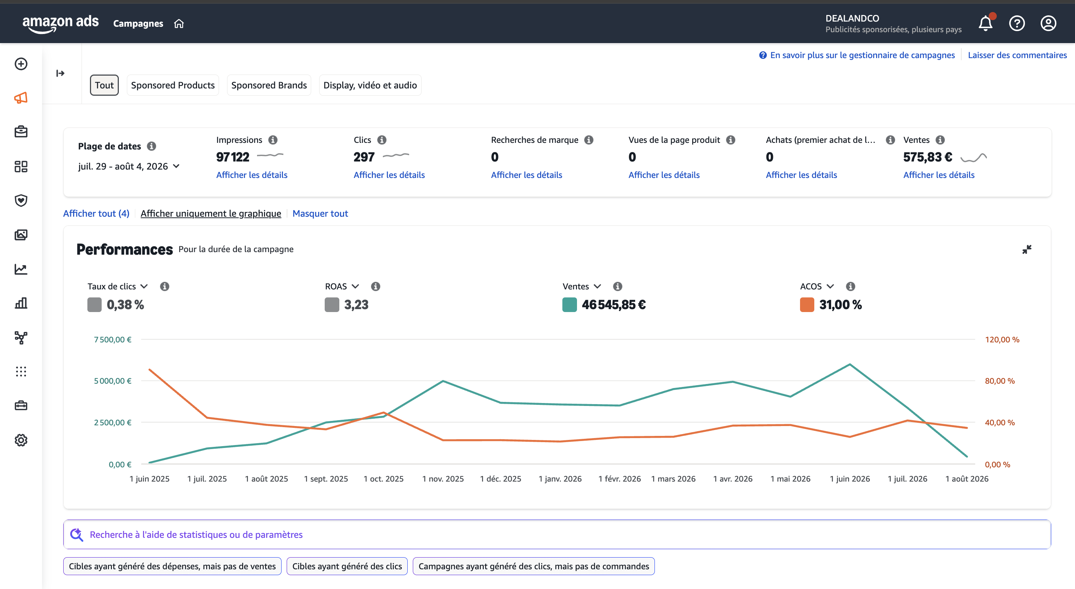The width and height of the screenshot is (1075, 589).
Task: Toggle the teal Ventes series swatch
Action: (x=570, y=304)
